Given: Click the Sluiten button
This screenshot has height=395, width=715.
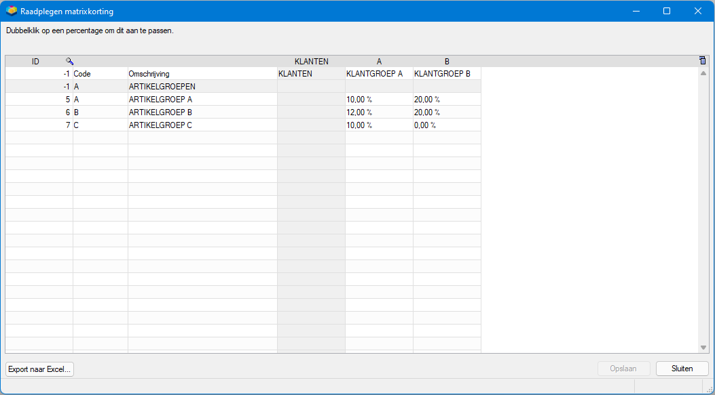Looking at the screenshot, I should click(x=682, y=369).
